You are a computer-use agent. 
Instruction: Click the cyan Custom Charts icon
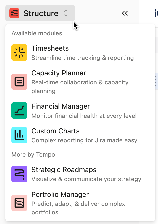coord(19,135)
